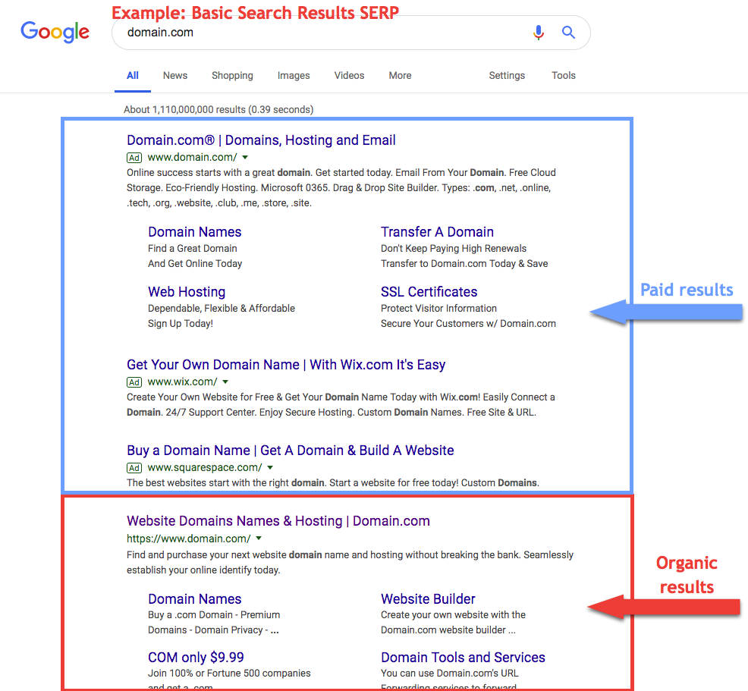The image size is (748, 691).
Task: Open the Videos tab
Action: 349,75
